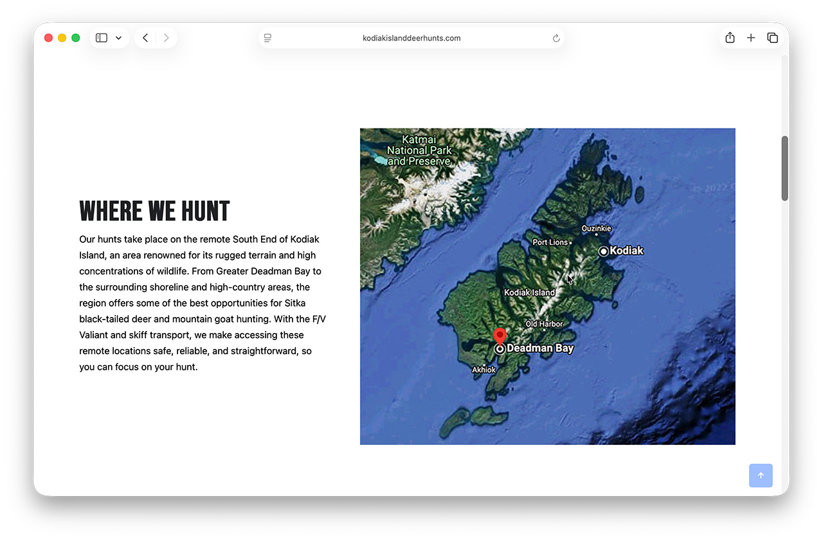Open the Share menu
This screenshot has height=540, width=823.
(730, 38)
